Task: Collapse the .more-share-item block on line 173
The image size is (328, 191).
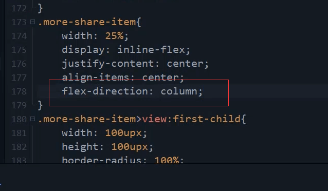Action: (32, 22)
